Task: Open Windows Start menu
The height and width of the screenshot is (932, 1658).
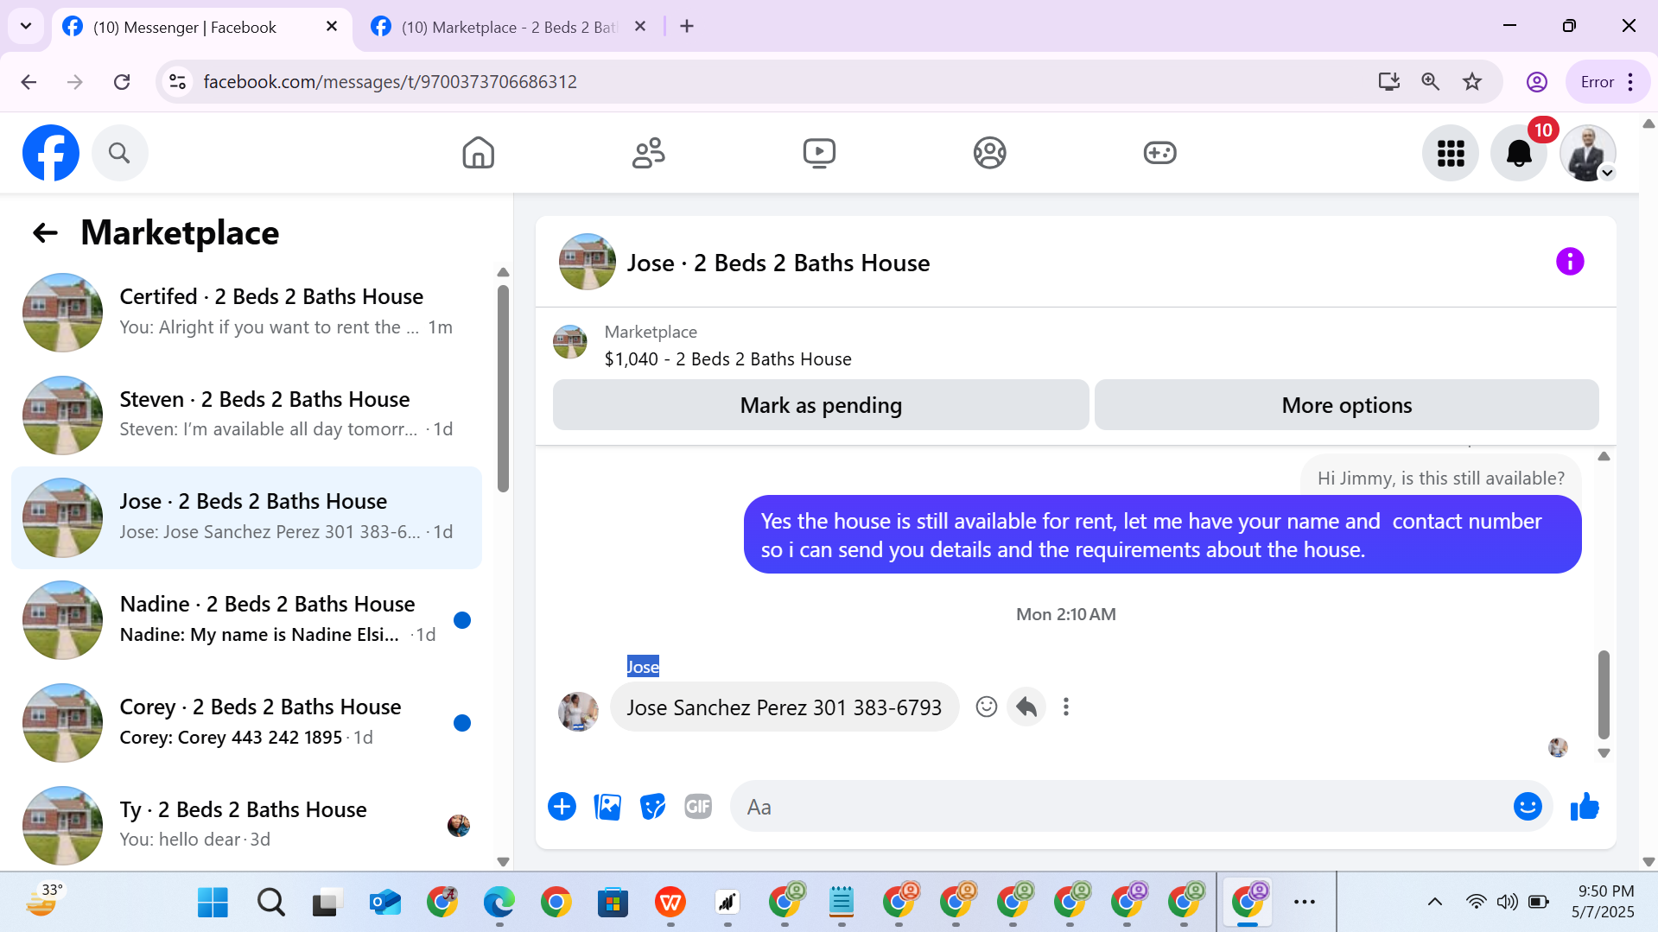Action: coord(213,903)
